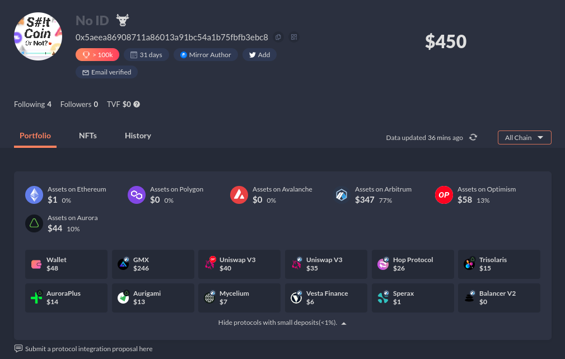This screenshot has height=359, width=565.
Task: Click the $450 total balance
Action: point(446,41)
